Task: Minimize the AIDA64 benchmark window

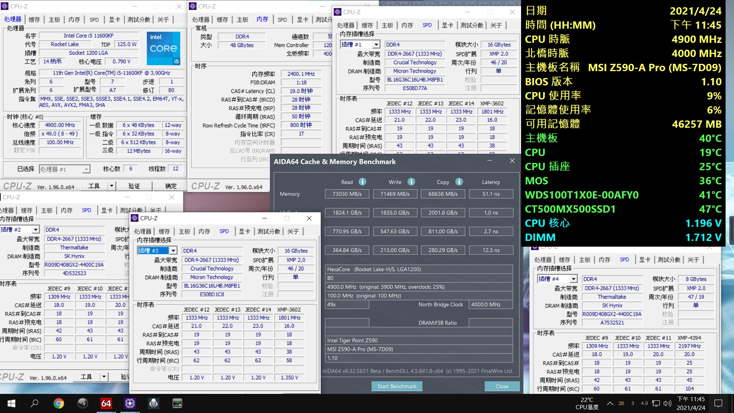Action: [489, 161]
